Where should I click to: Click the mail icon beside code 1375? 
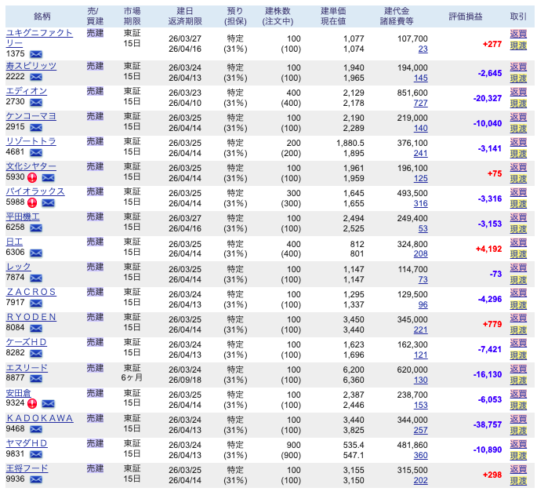(36, 53)
